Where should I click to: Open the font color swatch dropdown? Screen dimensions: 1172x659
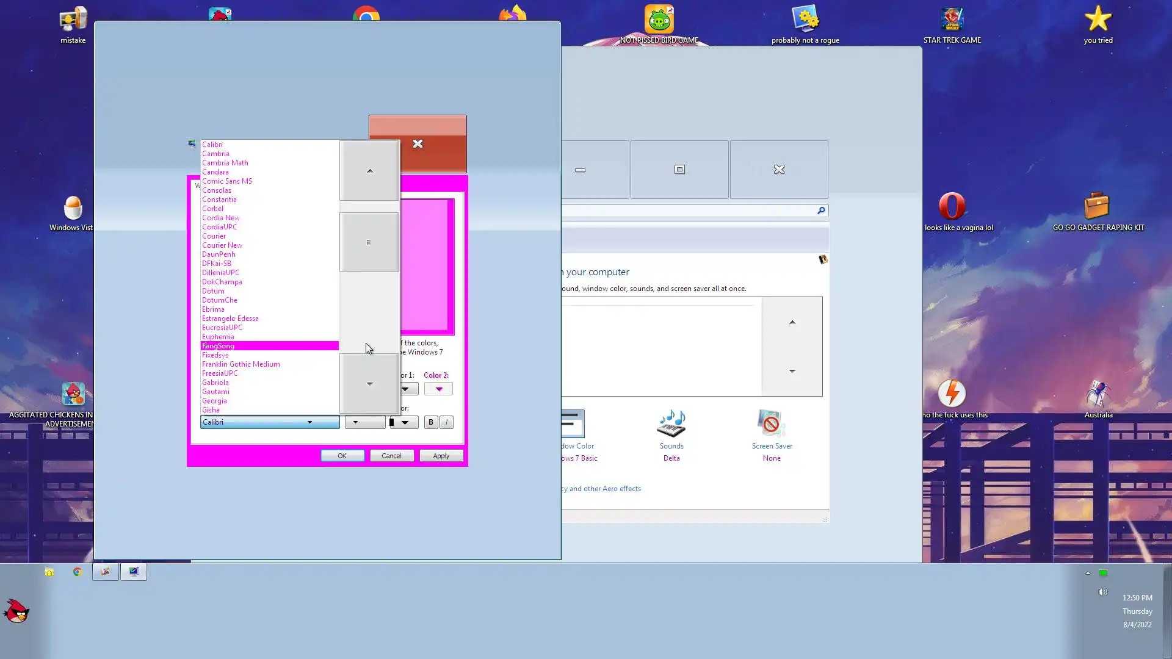pyautogui.click(x=403, y=422)
